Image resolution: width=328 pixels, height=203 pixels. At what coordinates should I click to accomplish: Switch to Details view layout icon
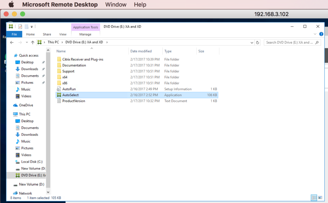click(314, 198)
